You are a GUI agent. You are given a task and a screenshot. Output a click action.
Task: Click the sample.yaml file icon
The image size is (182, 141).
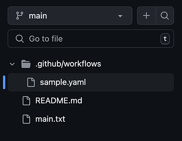click(31, 82)
